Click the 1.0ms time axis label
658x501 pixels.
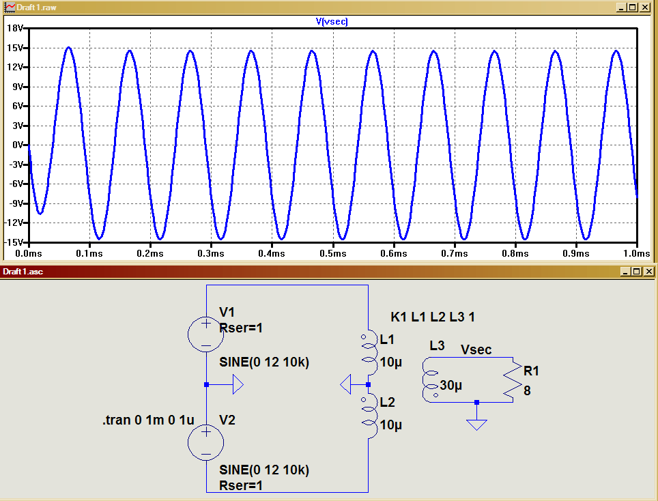click(x=637, y=253)
